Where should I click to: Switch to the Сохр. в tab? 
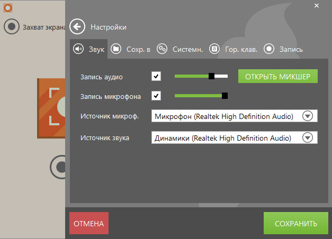coord(130,49)
